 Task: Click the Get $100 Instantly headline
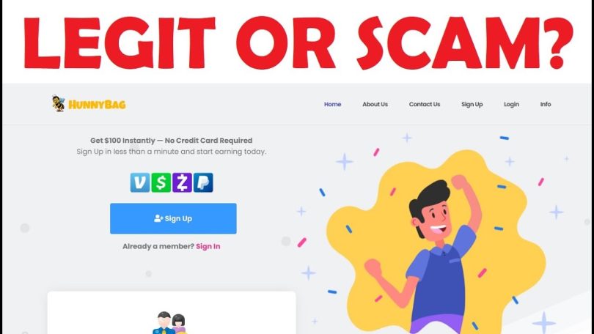[x=171, y=141]
